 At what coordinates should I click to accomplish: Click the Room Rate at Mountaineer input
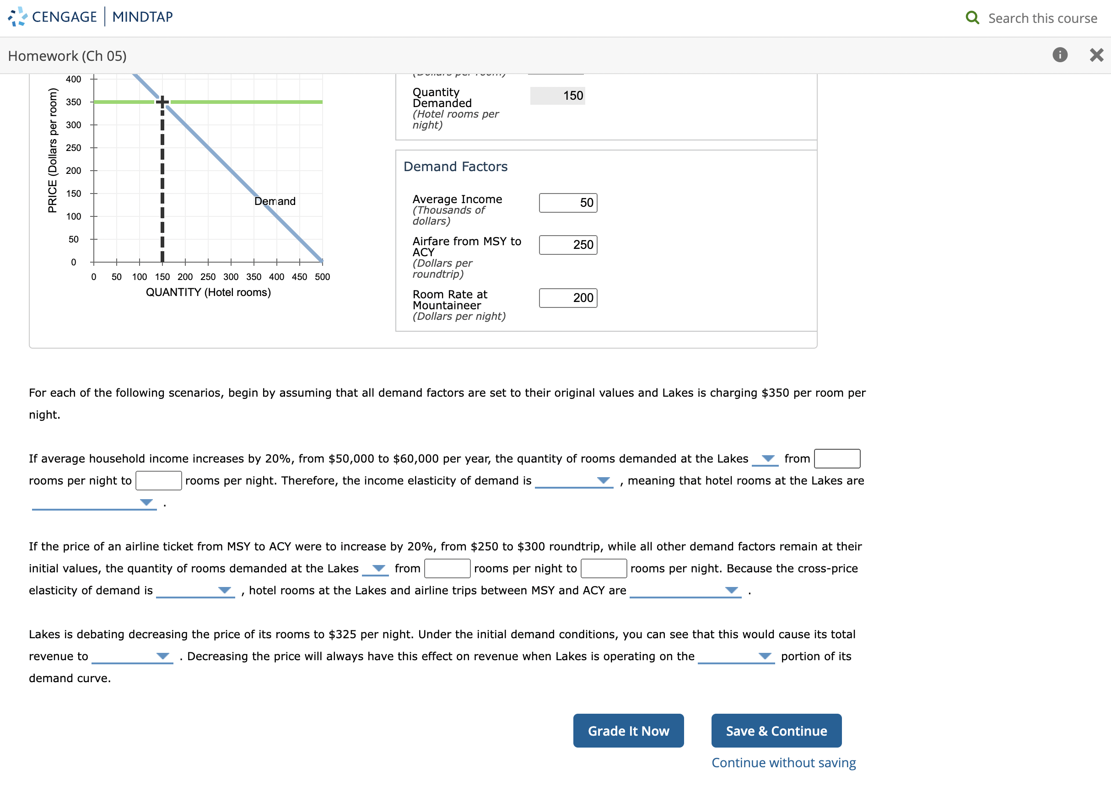(x=568, y=298)
